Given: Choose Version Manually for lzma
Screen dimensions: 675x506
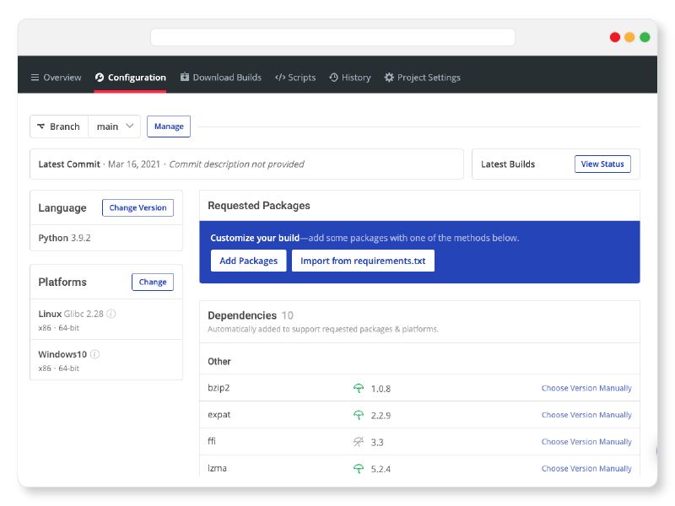Looking at the screenshot, I should click(586, 468).
